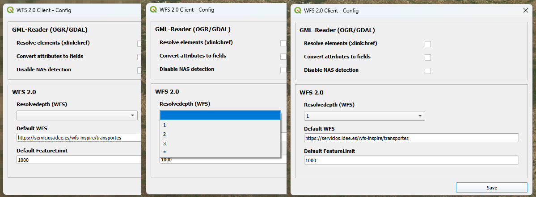Enable Disable NAS detection in the right window
The image size is (536, 197).
[428, 71]
